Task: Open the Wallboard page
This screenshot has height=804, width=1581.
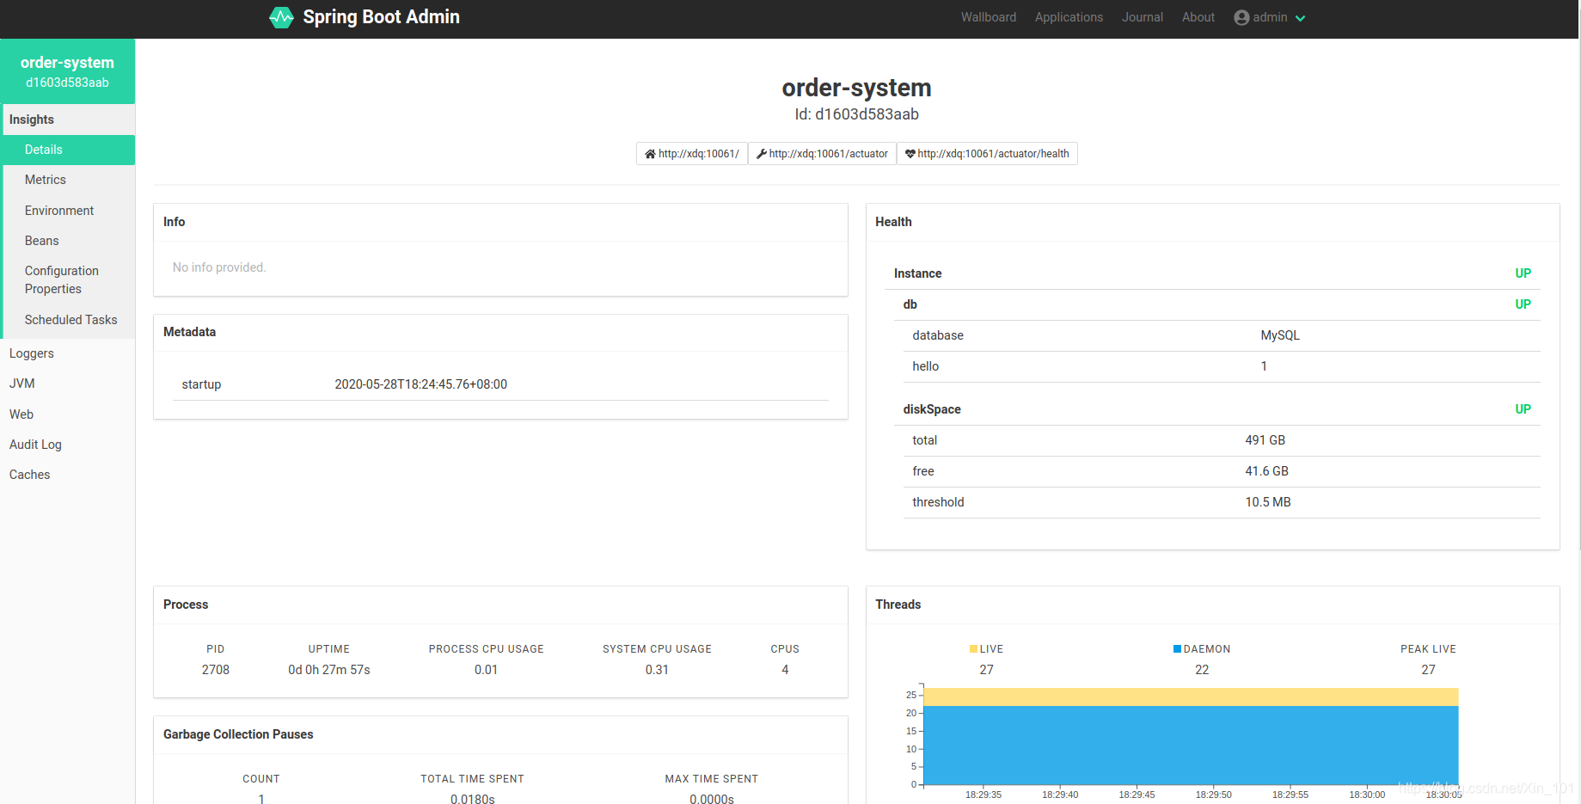Action: click(989, 17)
